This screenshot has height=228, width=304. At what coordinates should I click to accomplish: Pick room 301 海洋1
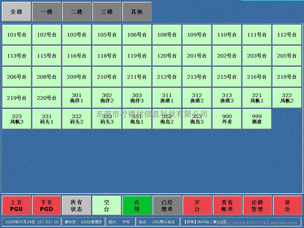tap(77, 98)
